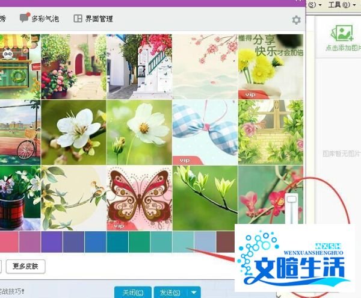The width and height of the screenshot is (361, 298).
Task: Click the interface management layout icon
Action: point(78,19)
